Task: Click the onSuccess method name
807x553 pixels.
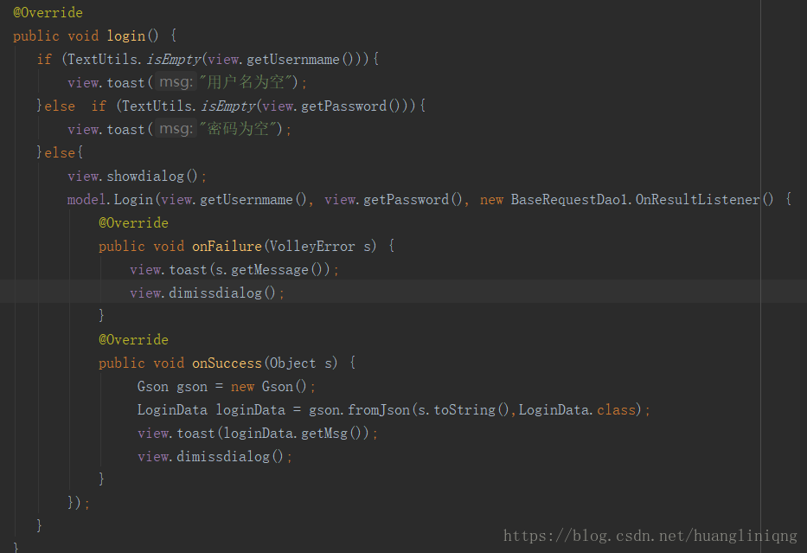Action: click(x=227, y=363)
